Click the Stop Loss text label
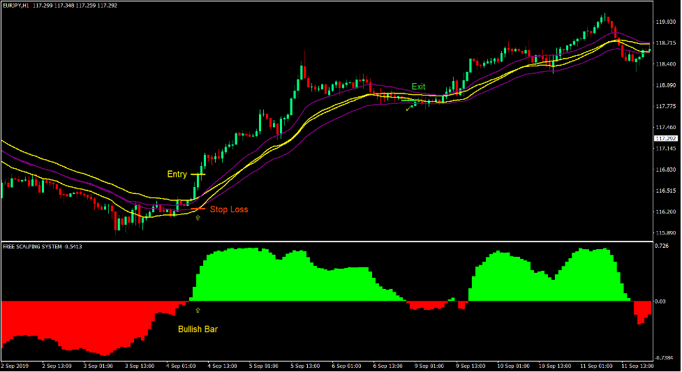 229,209
